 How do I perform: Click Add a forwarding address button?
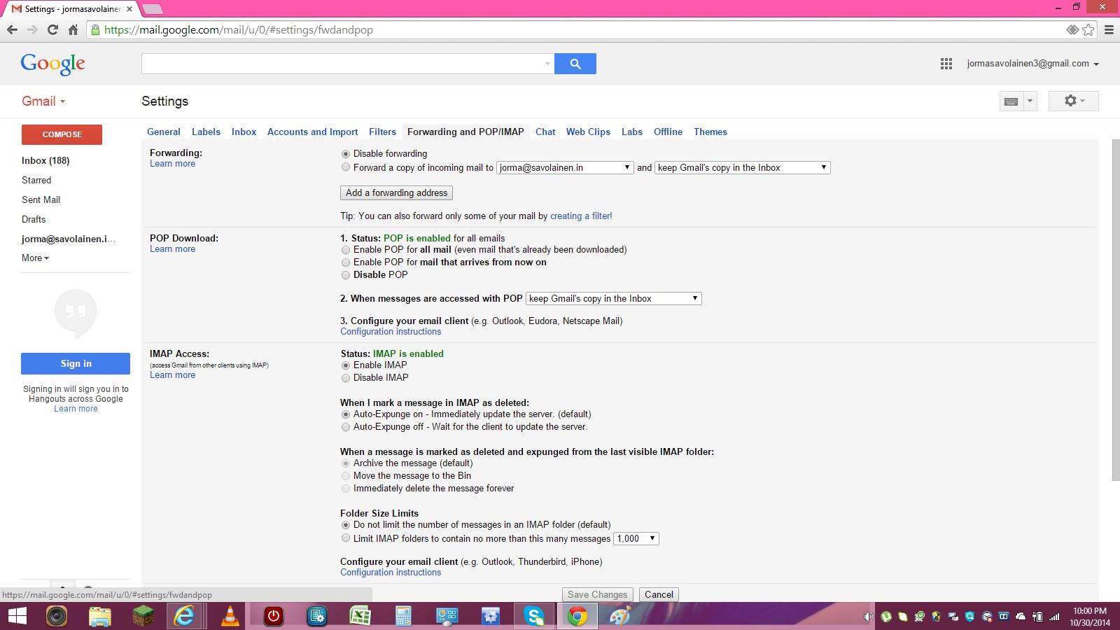[x=396, y=192]
